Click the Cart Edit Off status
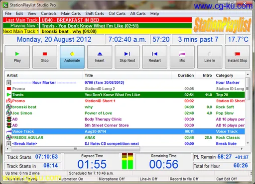This screenshot has width=255, height=184. pyautogui.click(x=227, y=179)
